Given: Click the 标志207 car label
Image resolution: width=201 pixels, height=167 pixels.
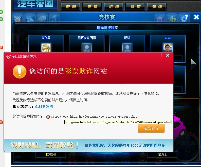Looking at the screenshot, I should 51,154.
